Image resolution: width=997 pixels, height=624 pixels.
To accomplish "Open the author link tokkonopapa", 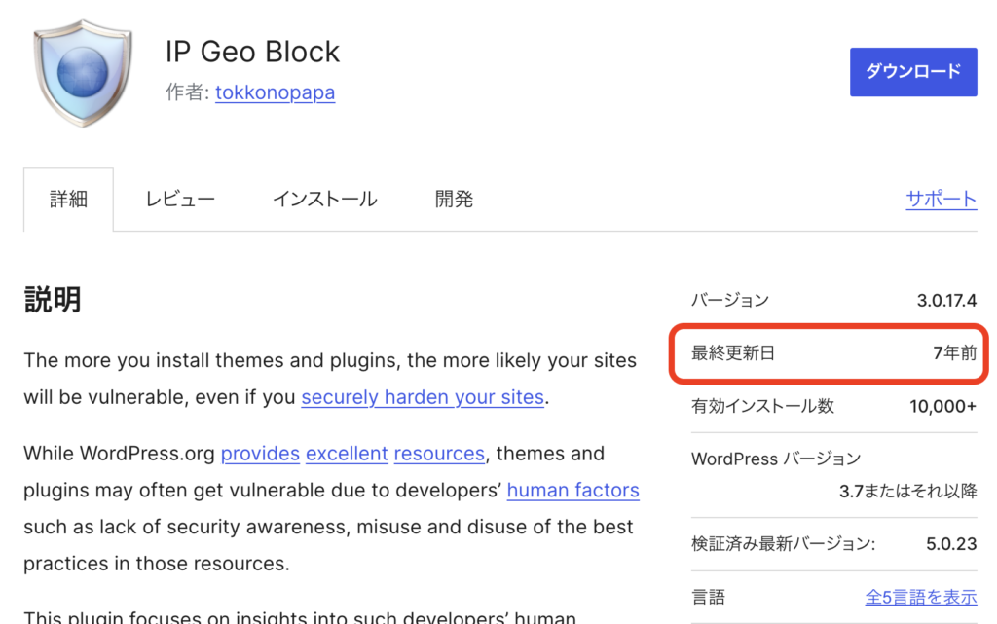I will tap(275, 93).
